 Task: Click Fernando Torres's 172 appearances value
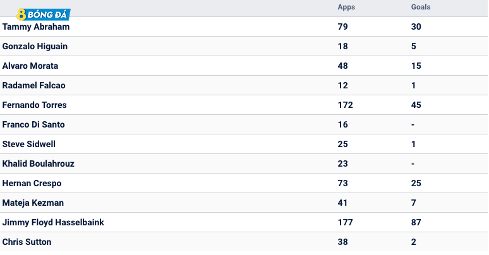pos(345,105)
